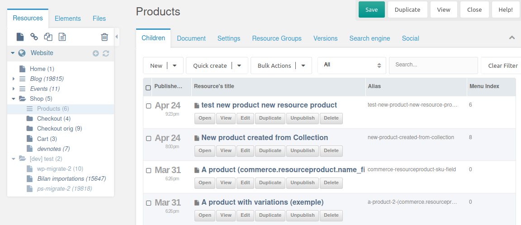
Task: Collapse the sidebar with the left arrow handle
Action: click(117, 37)
